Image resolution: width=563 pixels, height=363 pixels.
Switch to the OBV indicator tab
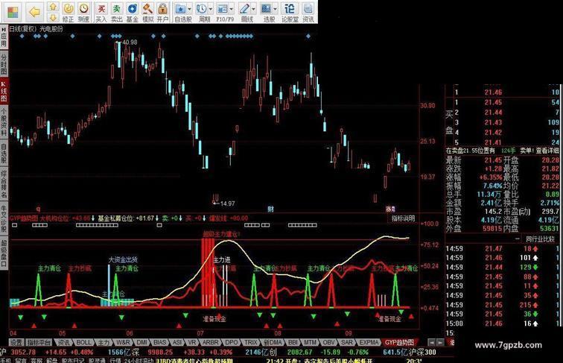click(328, 343)
